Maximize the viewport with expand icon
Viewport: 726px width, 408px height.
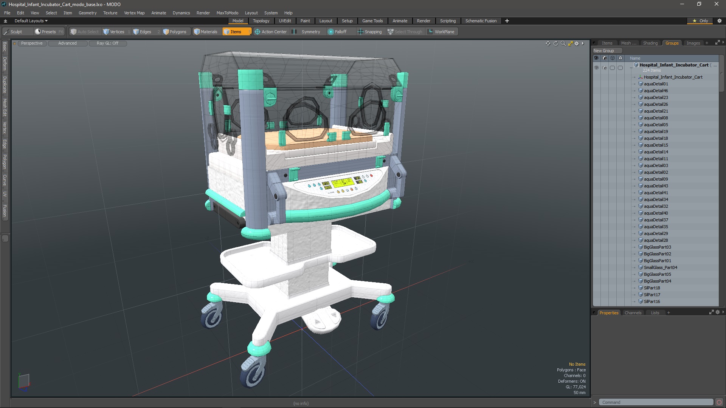[x=570, y=43]
